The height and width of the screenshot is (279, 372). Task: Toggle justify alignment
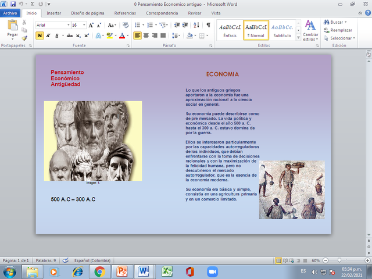click(x=163, y=35)
